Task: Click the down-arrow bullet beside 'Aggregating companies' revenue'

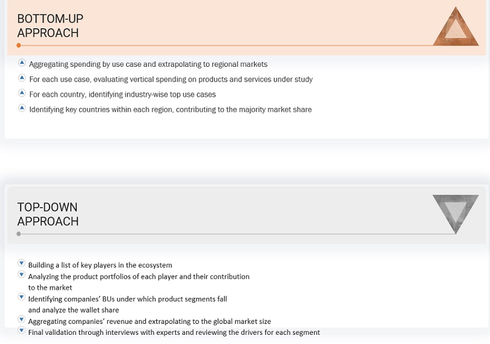Action: pos(22,320)
